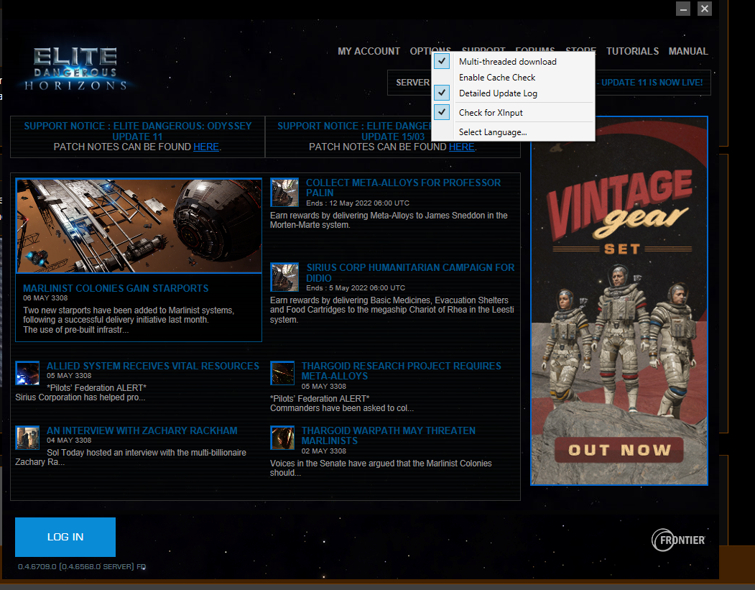Viewport: 755px width, 590px height.
Task: Click Elite Dangerous Horizons logo
Action: 75,68
